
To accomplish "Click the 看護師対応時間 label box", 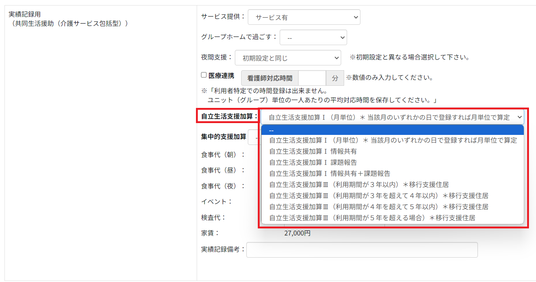I will point(270,78).
